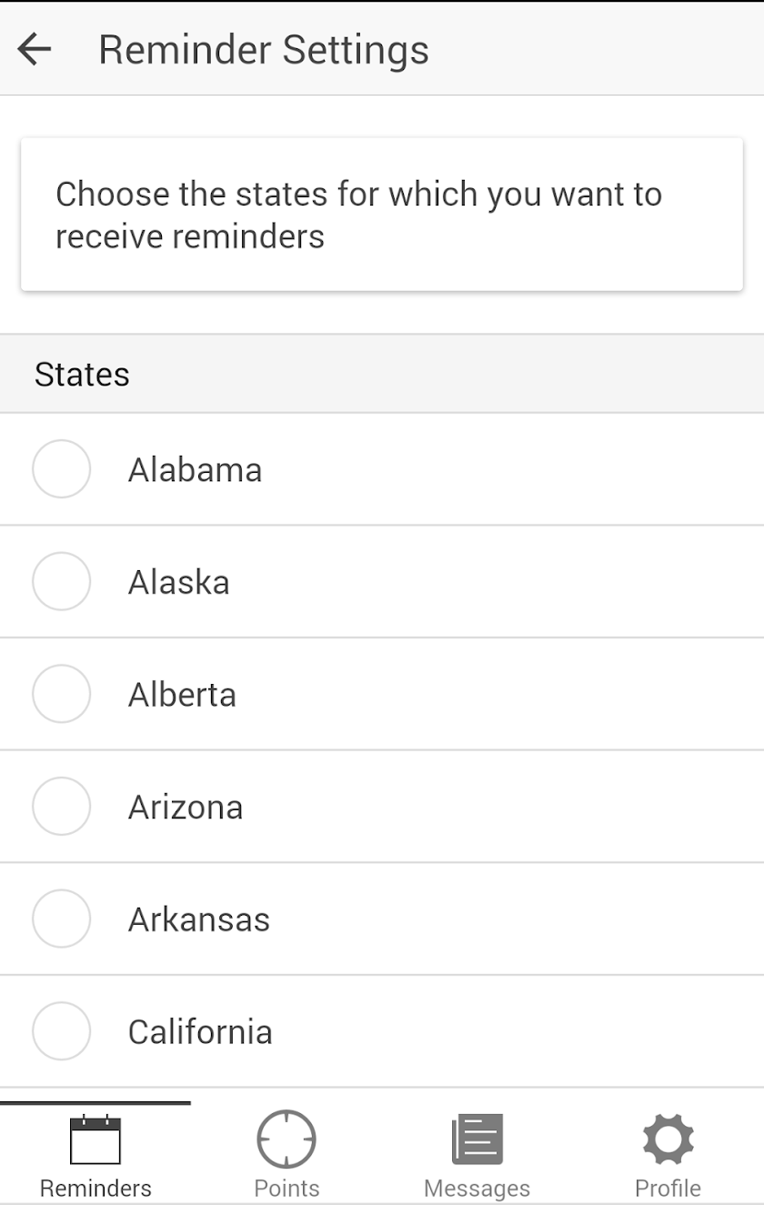The image size is (764, 1205).
Task: Open the Points crosshair icon
Action: tap(286, 1140)
